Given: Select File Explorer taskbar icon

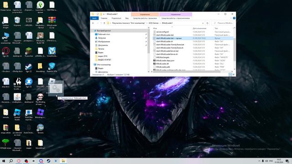Looking at the screenshot, I should point(63,161).
